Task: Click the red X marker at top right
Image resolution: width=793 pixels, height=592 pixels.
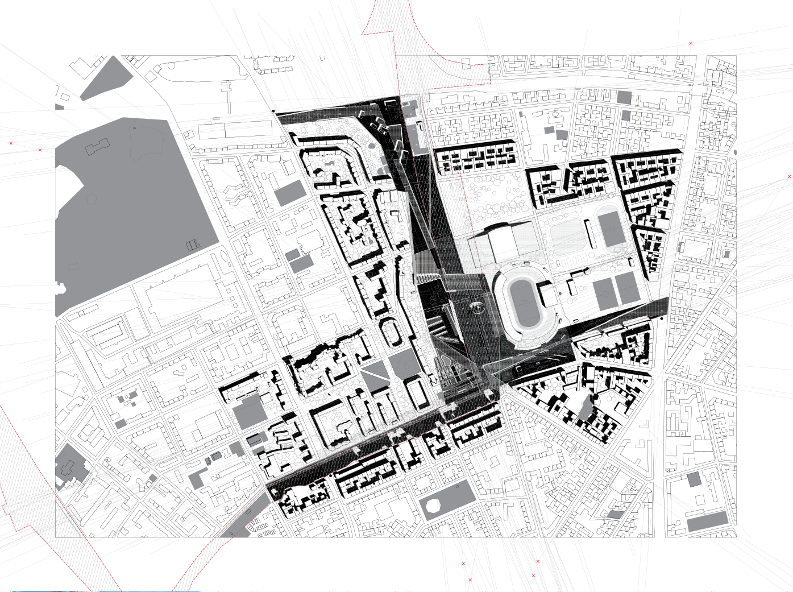Action: tap(691, 43)
